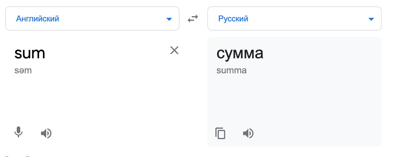
Task: Click empty space in source text box
Action: point(94,100)
